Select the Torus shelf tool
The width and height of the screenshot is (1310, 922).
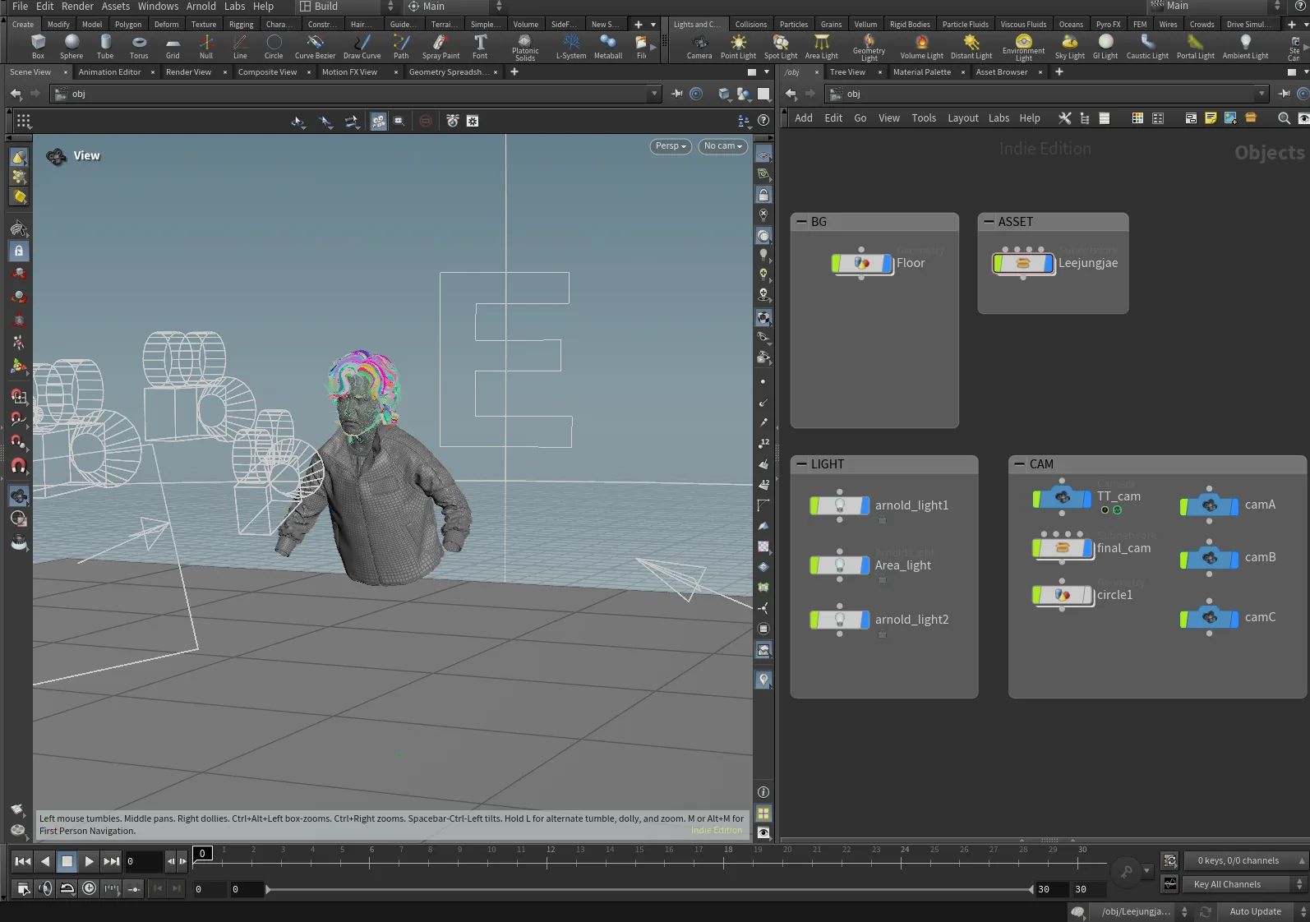(139, 46)
